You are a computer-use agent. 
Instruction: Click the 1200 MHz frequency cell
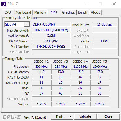(100, 67)
